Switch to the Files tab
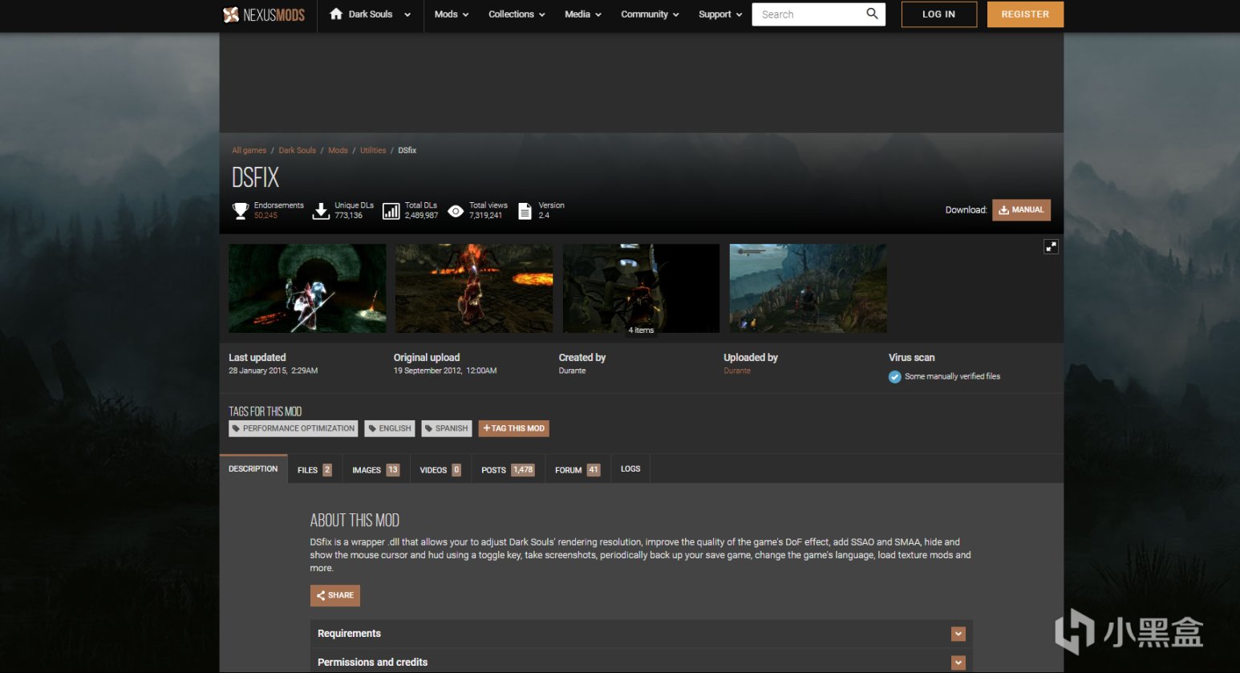1240x673 pixels. pos(314,469)
